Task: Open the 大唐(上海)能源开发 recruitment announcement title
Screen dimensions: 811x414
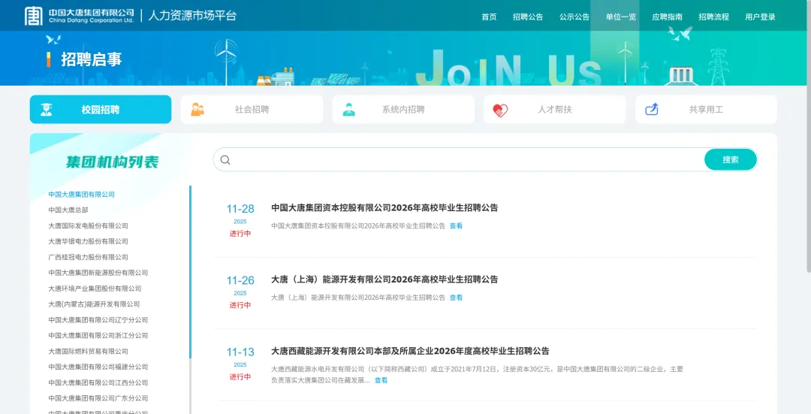Action: click(384, 280)
